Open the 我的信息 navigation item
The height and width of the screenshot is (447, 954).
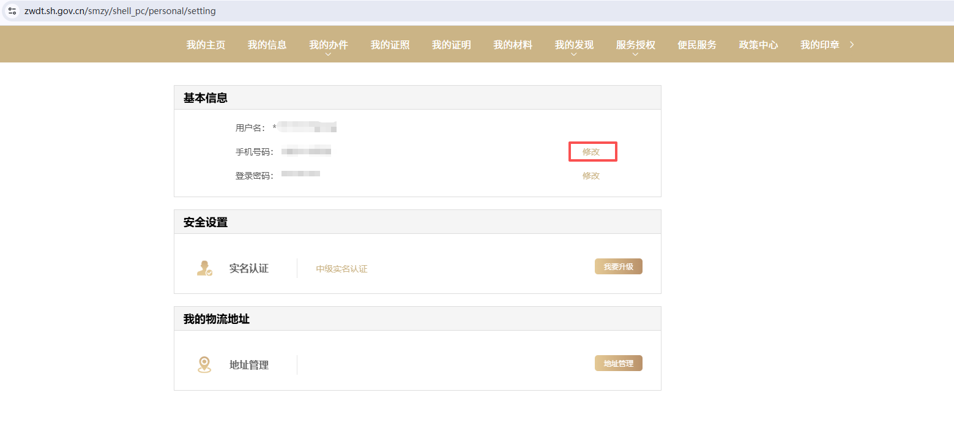tap(267, 45)
